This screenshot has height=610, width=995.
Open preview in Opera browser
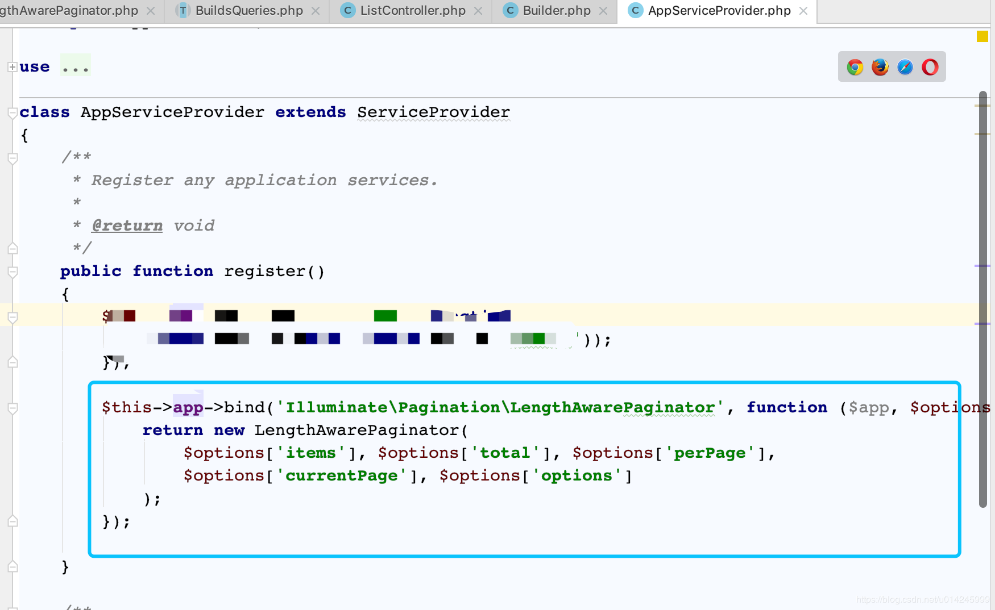click(930, 67)
